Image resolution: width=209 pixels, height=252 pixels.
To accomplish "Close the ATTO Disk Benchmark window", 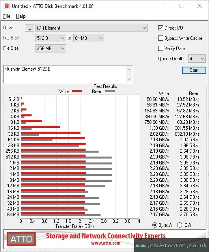I will pos(200,6).
